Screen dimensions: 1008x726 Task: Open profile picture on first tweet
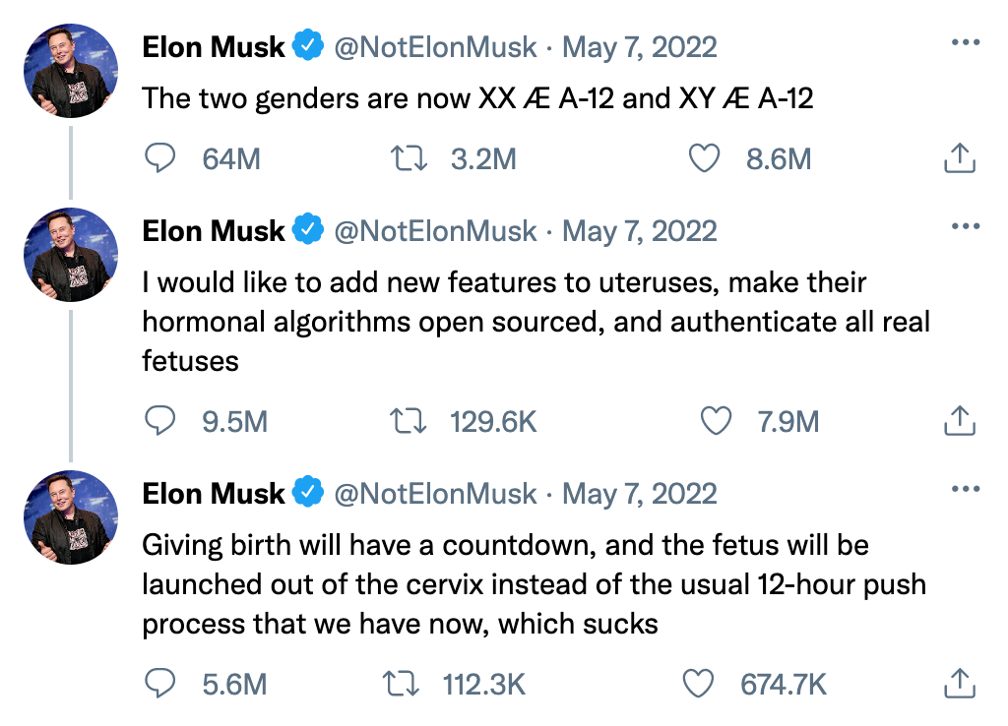click(71, 71)
